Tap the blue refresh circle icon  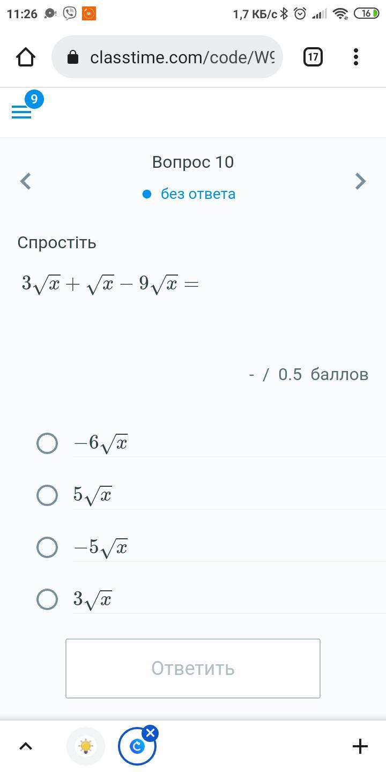[x=137, y=746]
